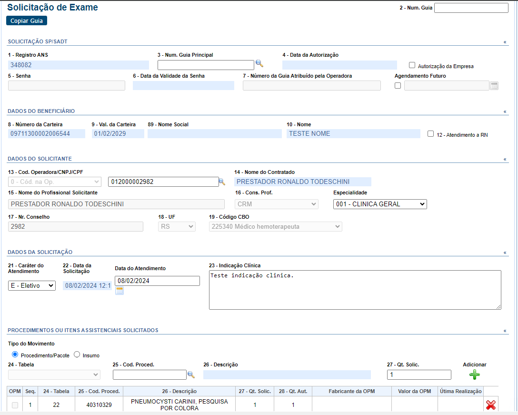
Task: Click the Num. Guia input field
Action: (x=471, y=8)
